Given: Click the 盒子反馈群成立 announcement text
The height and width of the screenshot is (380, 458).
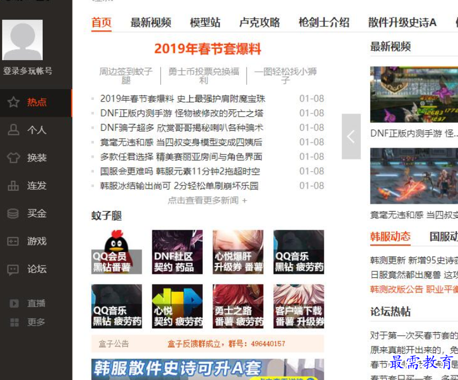Looking at the screenshot, I should [x=226, y=344].
